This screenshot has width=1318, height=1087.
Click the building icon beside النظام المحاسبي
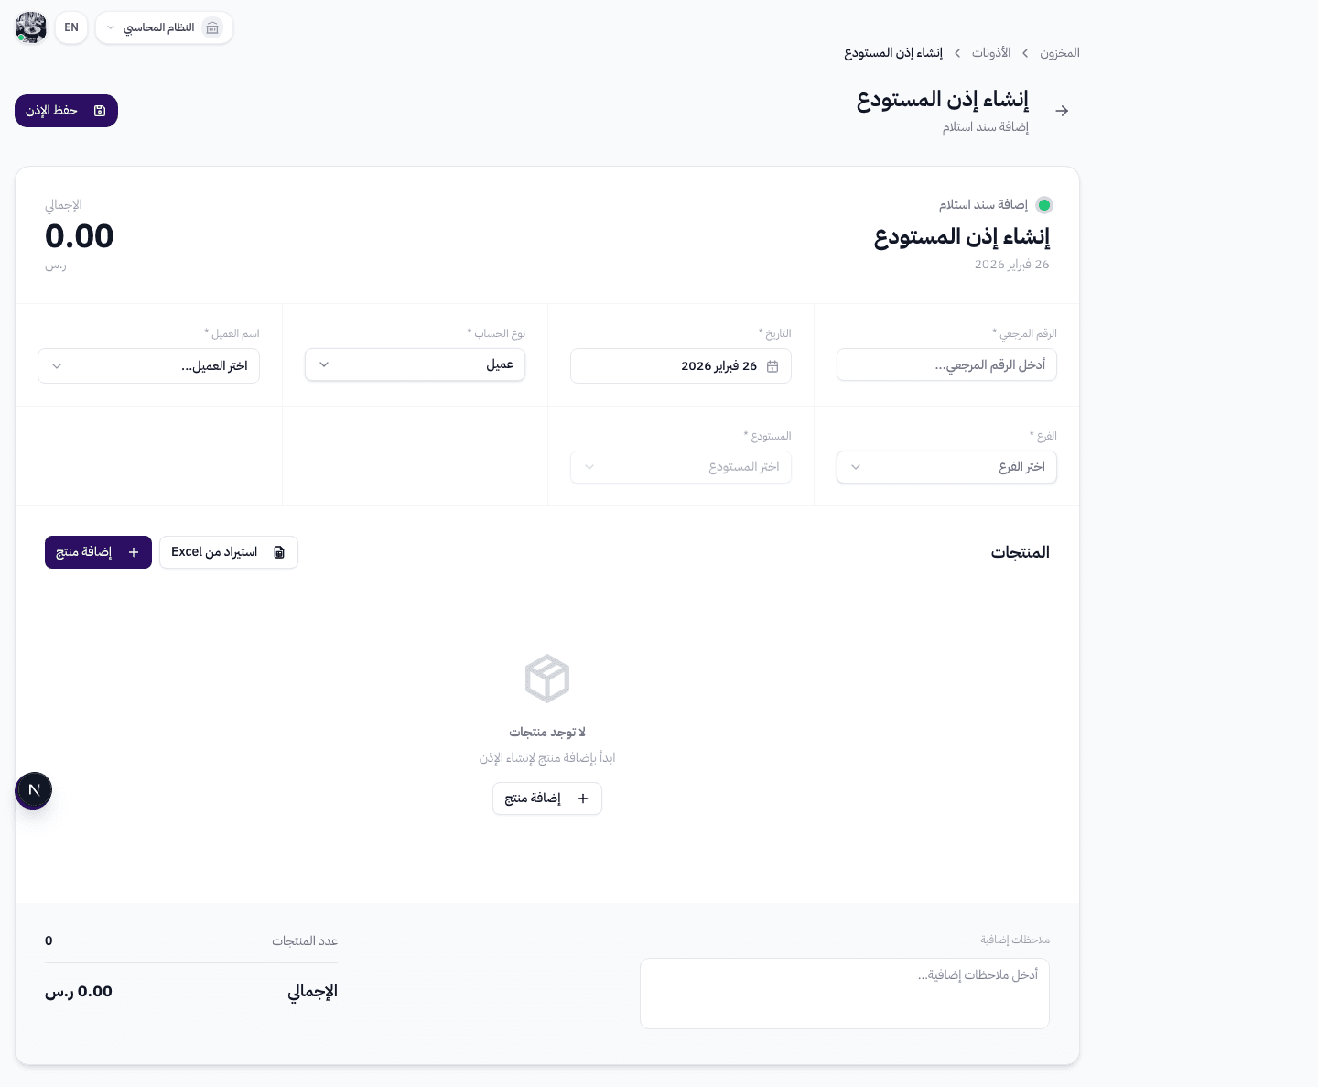[212, 27]
